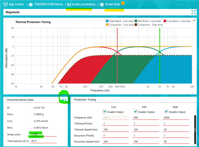Image resolution: width=199 pixels, height=147 pixels.
Task: Click the Smart Amp chip icon
Action: tap(102, 5)
